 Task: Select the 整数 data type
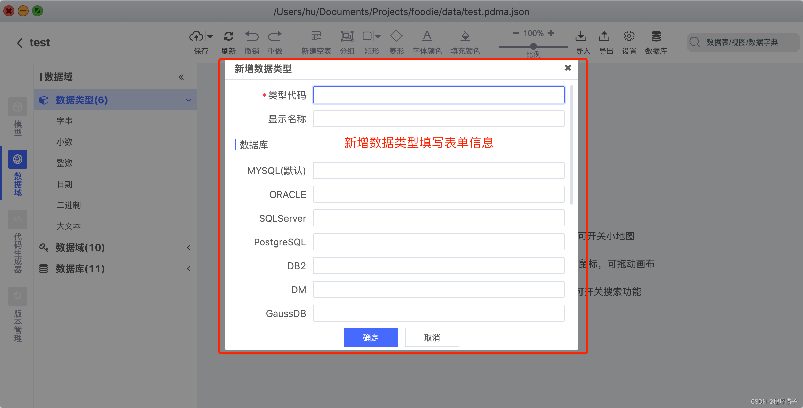65,163
